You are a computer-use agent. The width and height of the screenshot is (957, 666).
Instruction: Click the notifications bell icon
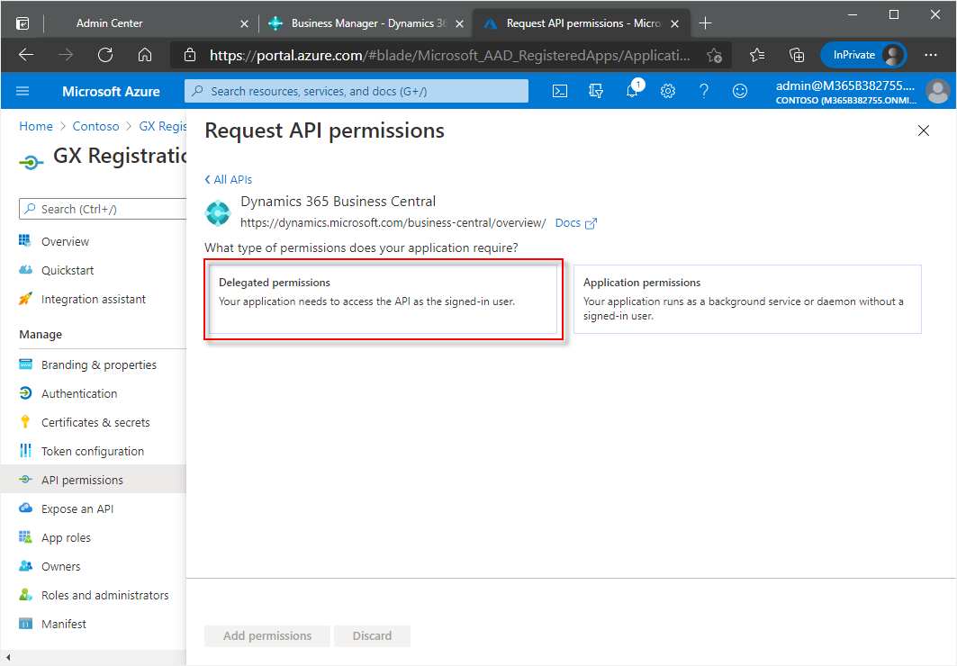click(632, 91)
